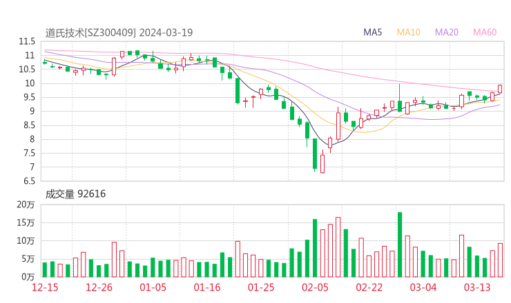This screenshot has width=511, height=303.
Task: Click the 12-26 date axis label
Action: tap(99, 287)
